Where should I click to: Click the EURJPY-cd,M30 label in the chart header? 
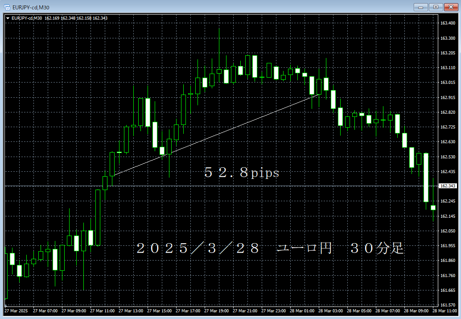pos(27,18)
